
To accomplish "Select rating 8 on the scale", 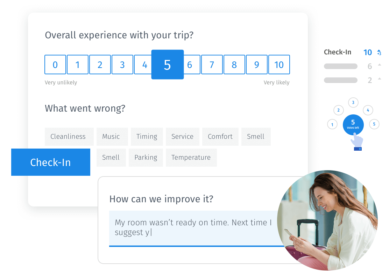I will click(x=234, y=65).
